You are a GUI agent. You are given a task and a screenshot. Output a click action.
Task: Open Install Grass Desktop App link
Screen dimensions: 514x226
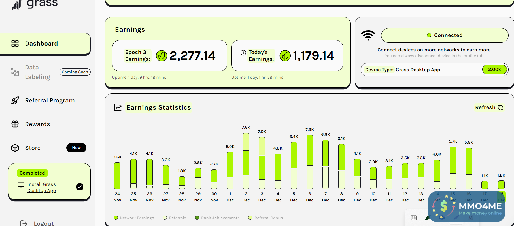click(42, 187)
